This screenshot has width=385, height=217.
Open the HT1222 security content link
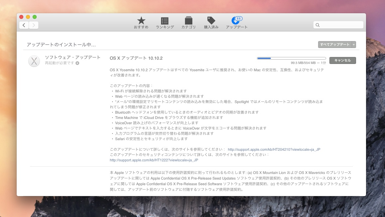[154, 160]
